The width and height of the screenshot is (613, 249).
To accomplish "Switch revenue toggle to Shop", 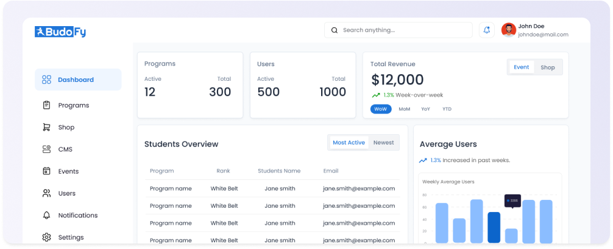I will click(x=547, y=67).
